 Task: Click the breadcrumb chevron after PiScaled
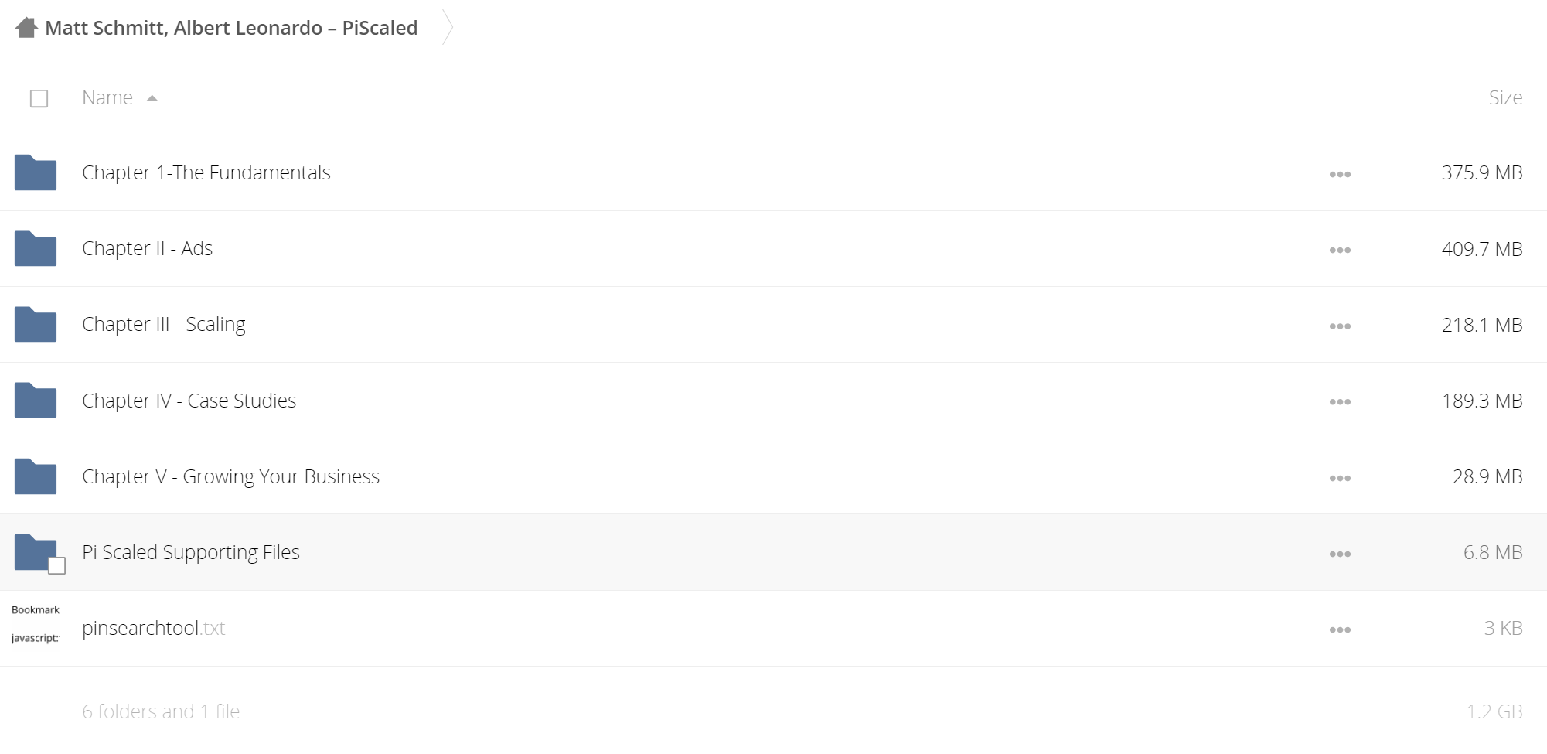click(x=447, y=27)
